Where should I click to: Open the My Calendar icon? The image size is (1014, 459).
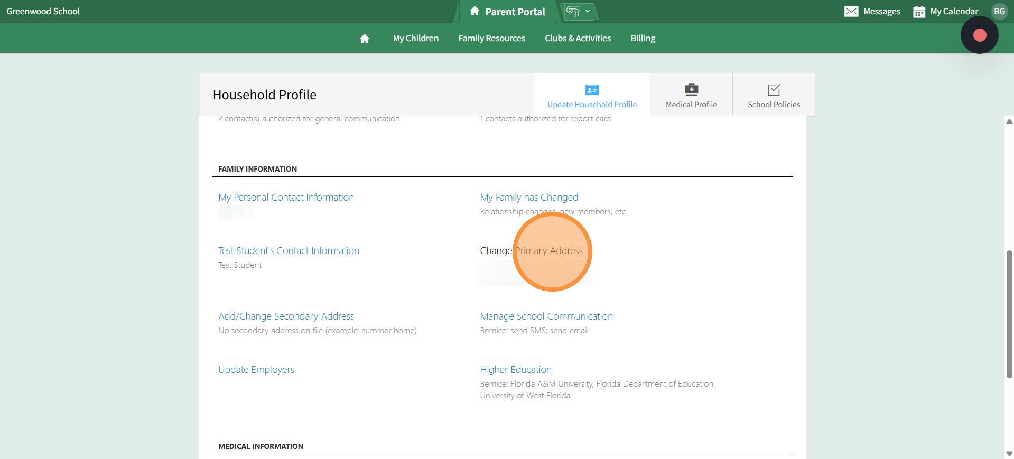919,12
